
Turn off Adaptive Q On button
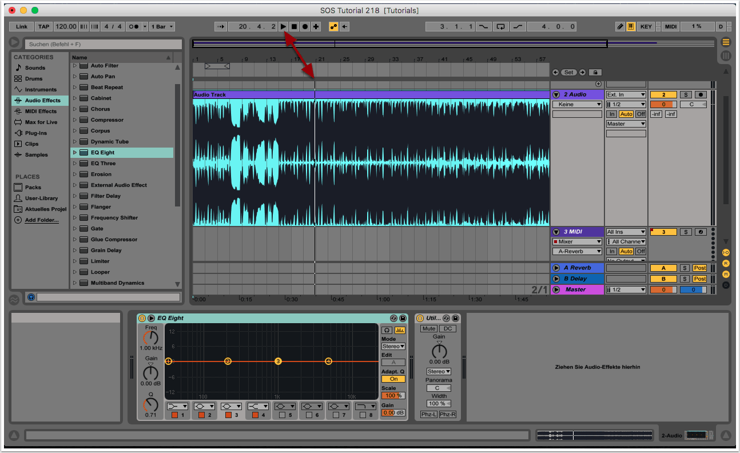click(393, 379)
